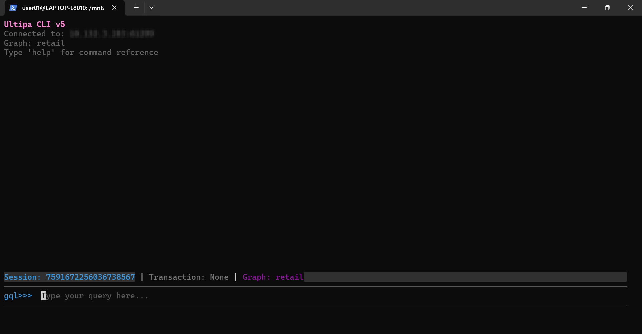Click the Transaction: None status text
This screenshot has width=642, height=334.
coord(189,277)
